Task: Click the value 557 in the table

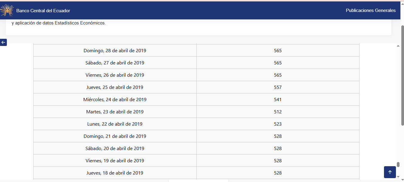Action: [278, 87]
